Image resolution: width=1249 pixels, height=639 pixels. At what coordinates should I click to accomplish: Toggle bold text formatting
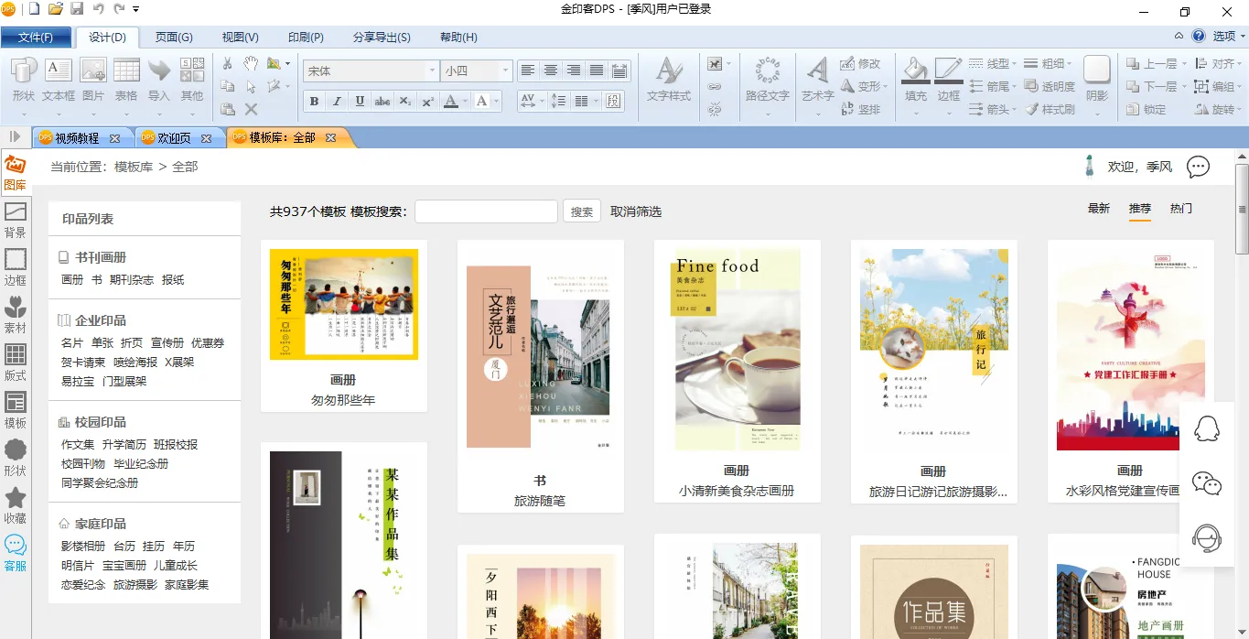(x=315, y=102)
